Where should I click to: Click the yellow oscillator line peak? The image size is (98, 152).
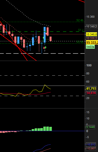pyautogui.click(x=45, y=85)
